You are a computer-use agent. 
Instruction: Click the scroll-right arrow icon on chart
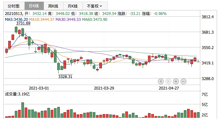tap(168, 81)
